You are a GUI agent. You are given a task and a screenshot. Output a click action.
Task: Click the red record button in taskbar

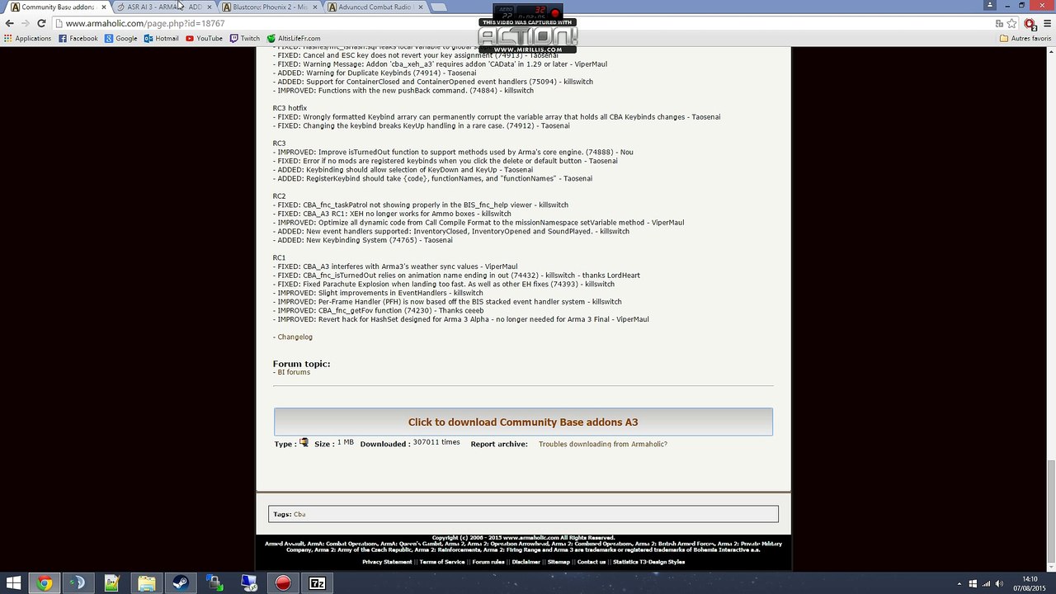coord(283,583)
